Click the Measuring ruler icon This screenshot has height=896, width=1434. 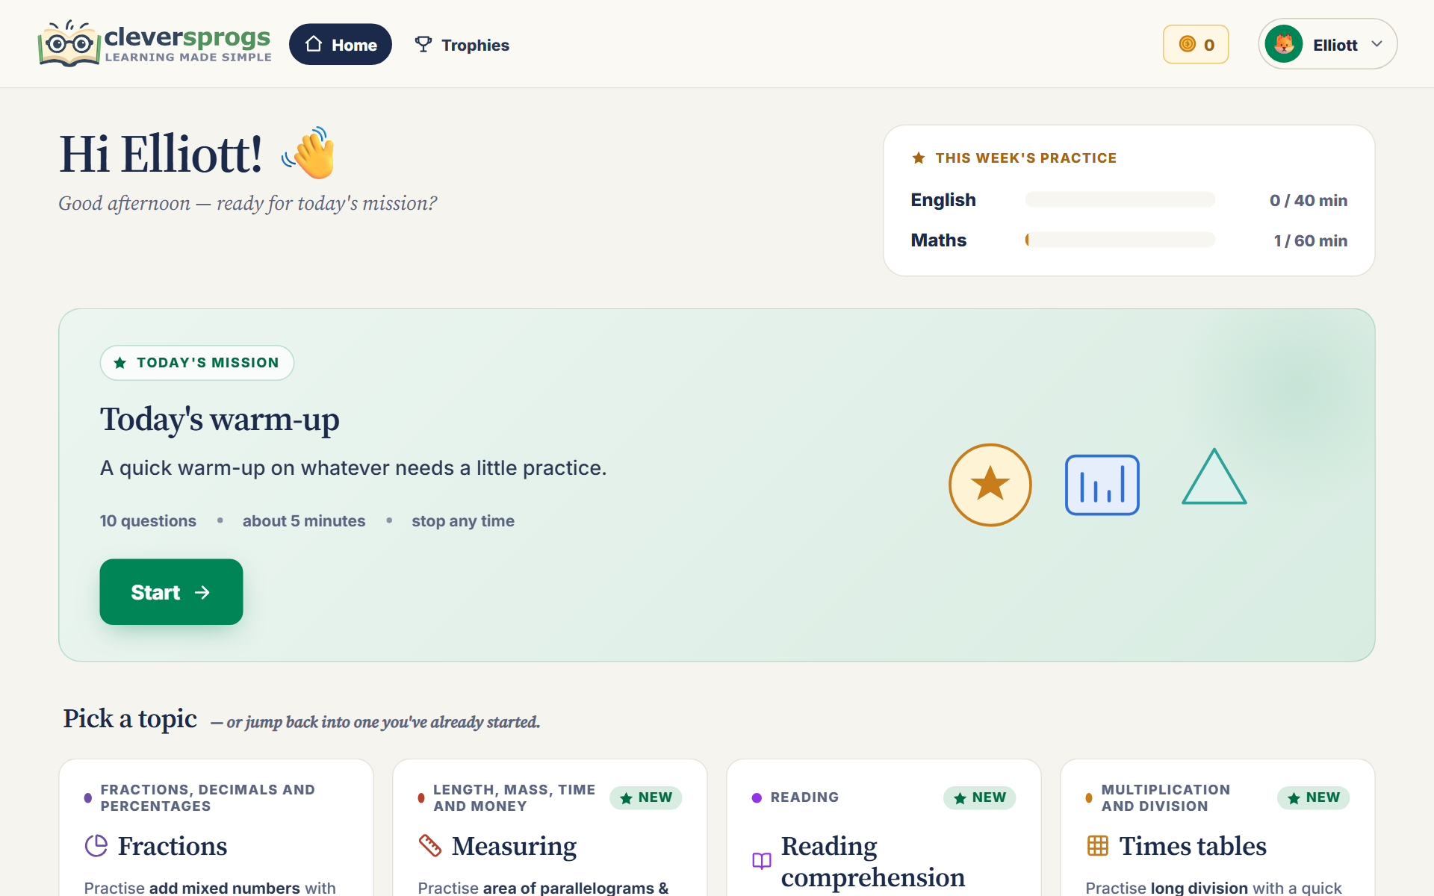click(430, 845)
